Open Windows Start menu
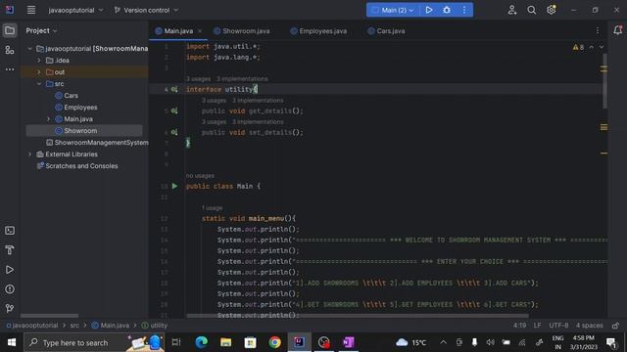Screen dimensions: 627x352 coord(12,342)
